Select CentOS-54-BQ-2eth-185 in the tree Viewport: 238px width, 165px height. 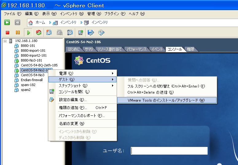39,65
